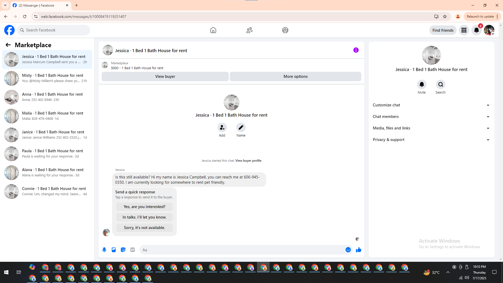Image resolution: width=503 pixels, height=283 pixels.
Task: Click Relaunch to update button
Action: pyautogui.click(x=482, y=17)
